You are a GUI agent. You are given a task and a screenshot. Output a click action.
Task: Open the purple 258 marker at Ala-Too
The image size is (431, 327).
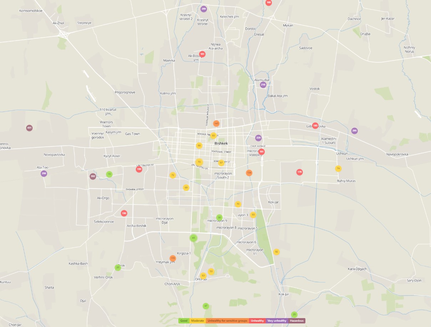(x=44, y=173)
